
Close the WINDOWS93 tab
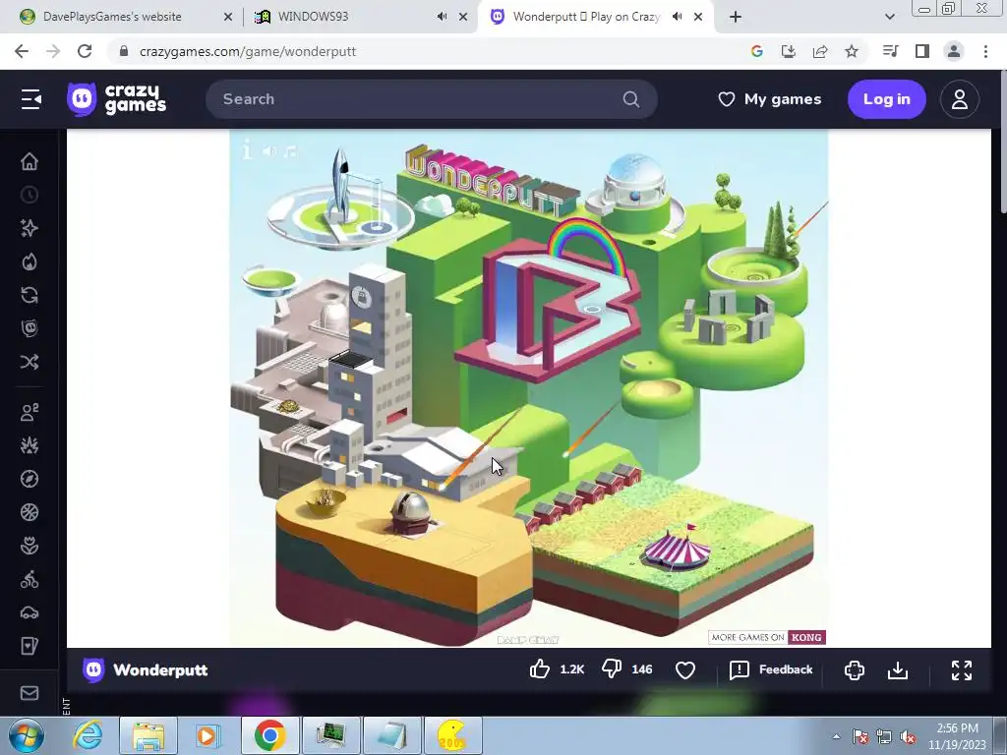point(463,17)
